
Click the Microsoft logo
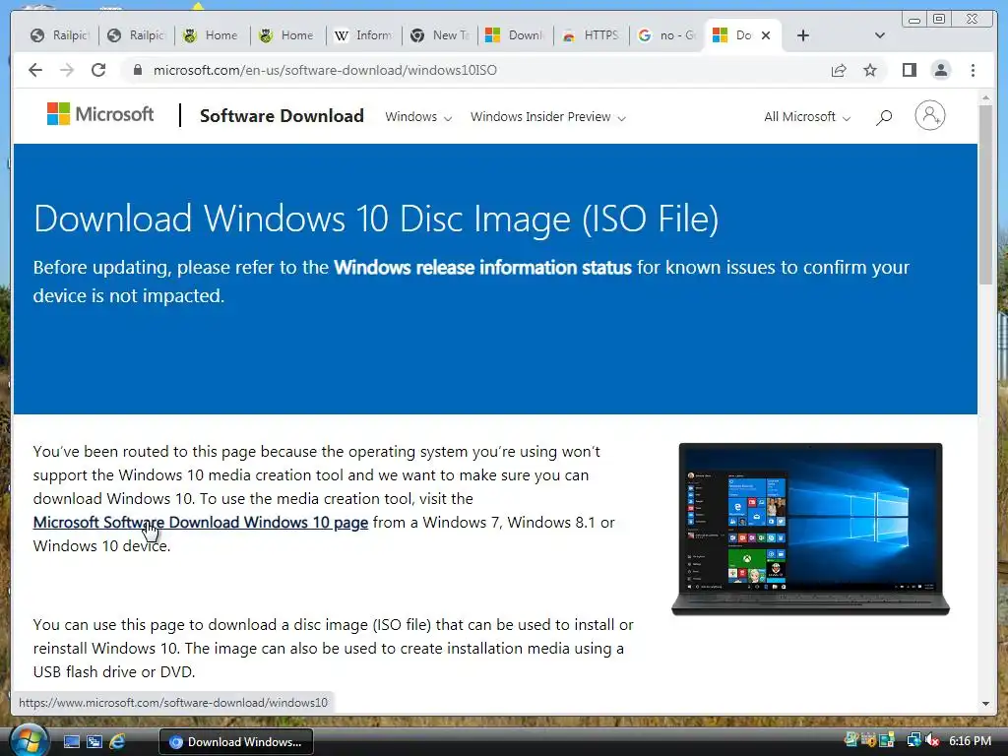100,114
